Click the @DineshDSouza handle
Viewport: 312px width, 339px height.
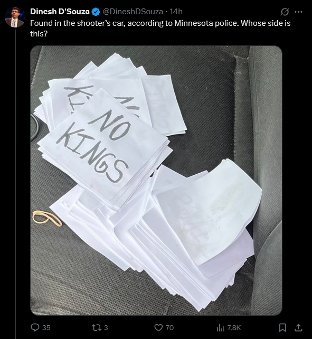point(133,12)
